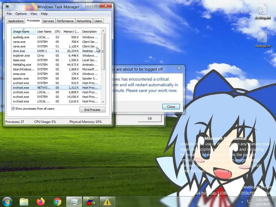Click the colored cube application taskbar icon
This screenshot has height=207, width=276.
91,202
